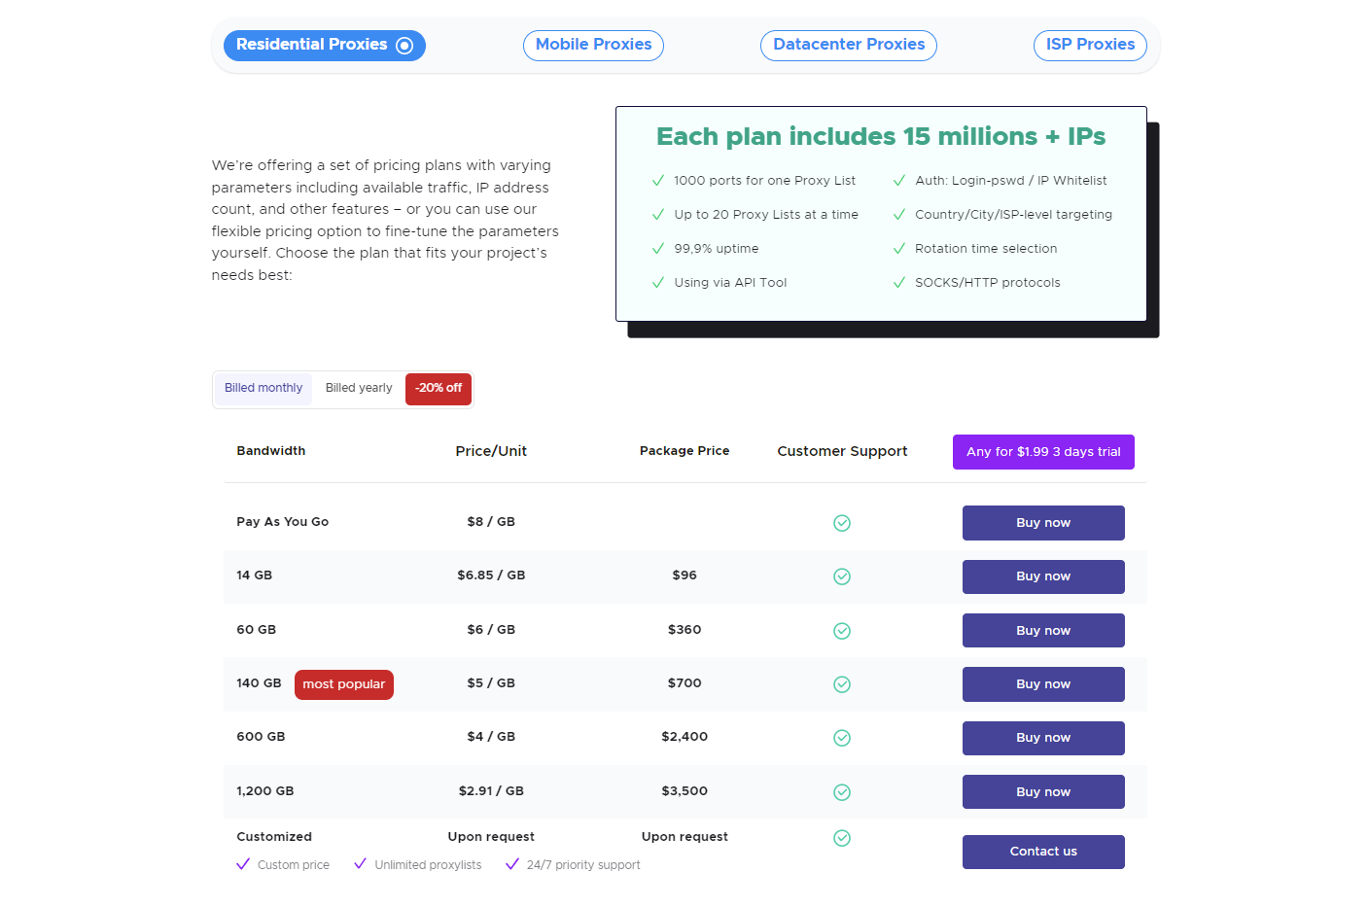Click the check icon beside Using via API Tool

point(656,282)
